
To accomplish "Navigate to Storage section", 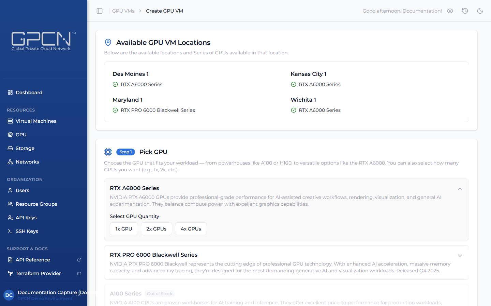I will point(44,148).
